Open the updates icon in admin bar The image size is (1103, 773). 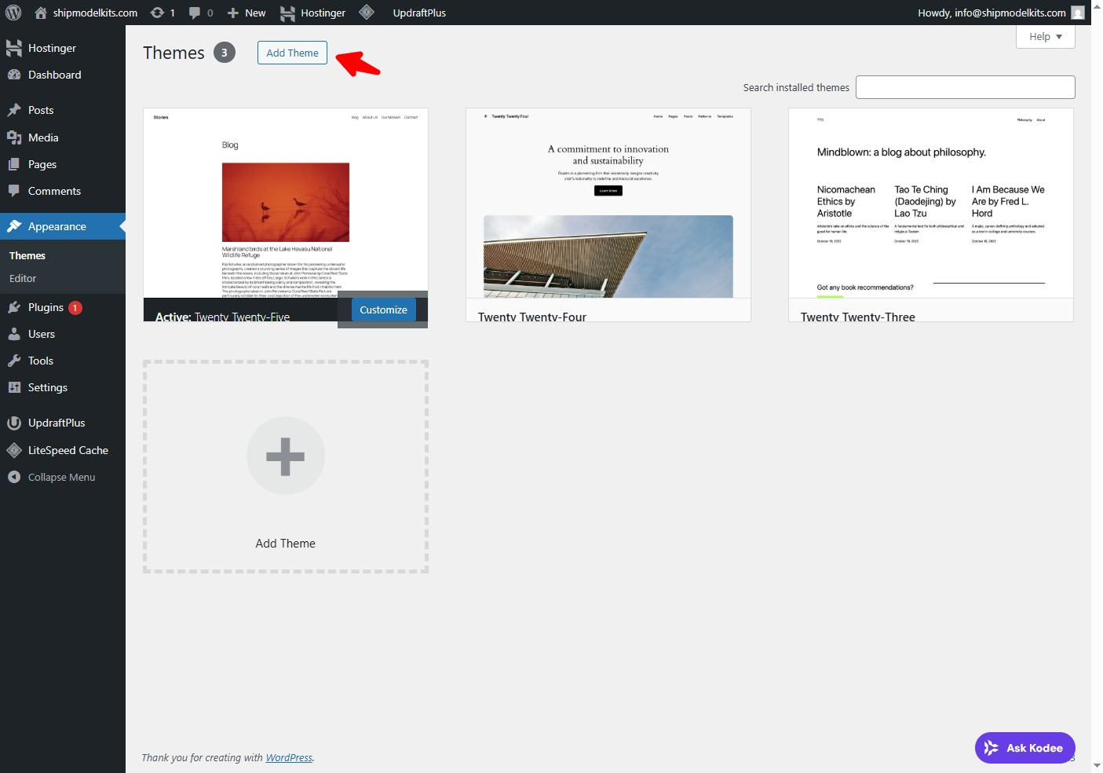tap(158, 13)
